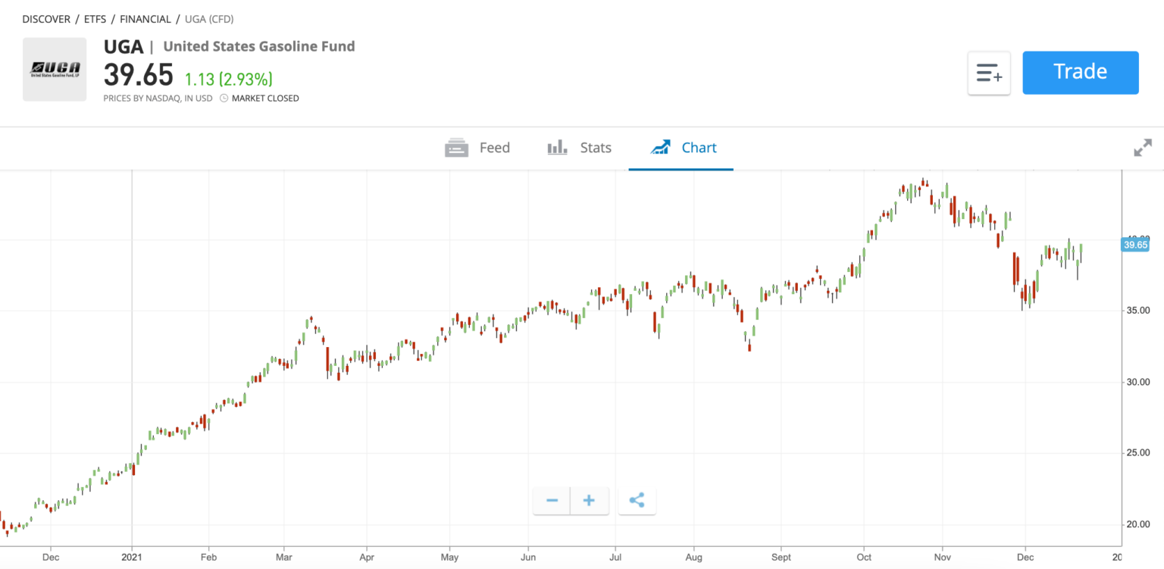Click the 39.65 price axis label
Viewport: 1164px width, 569px height.
(1135, 245)
